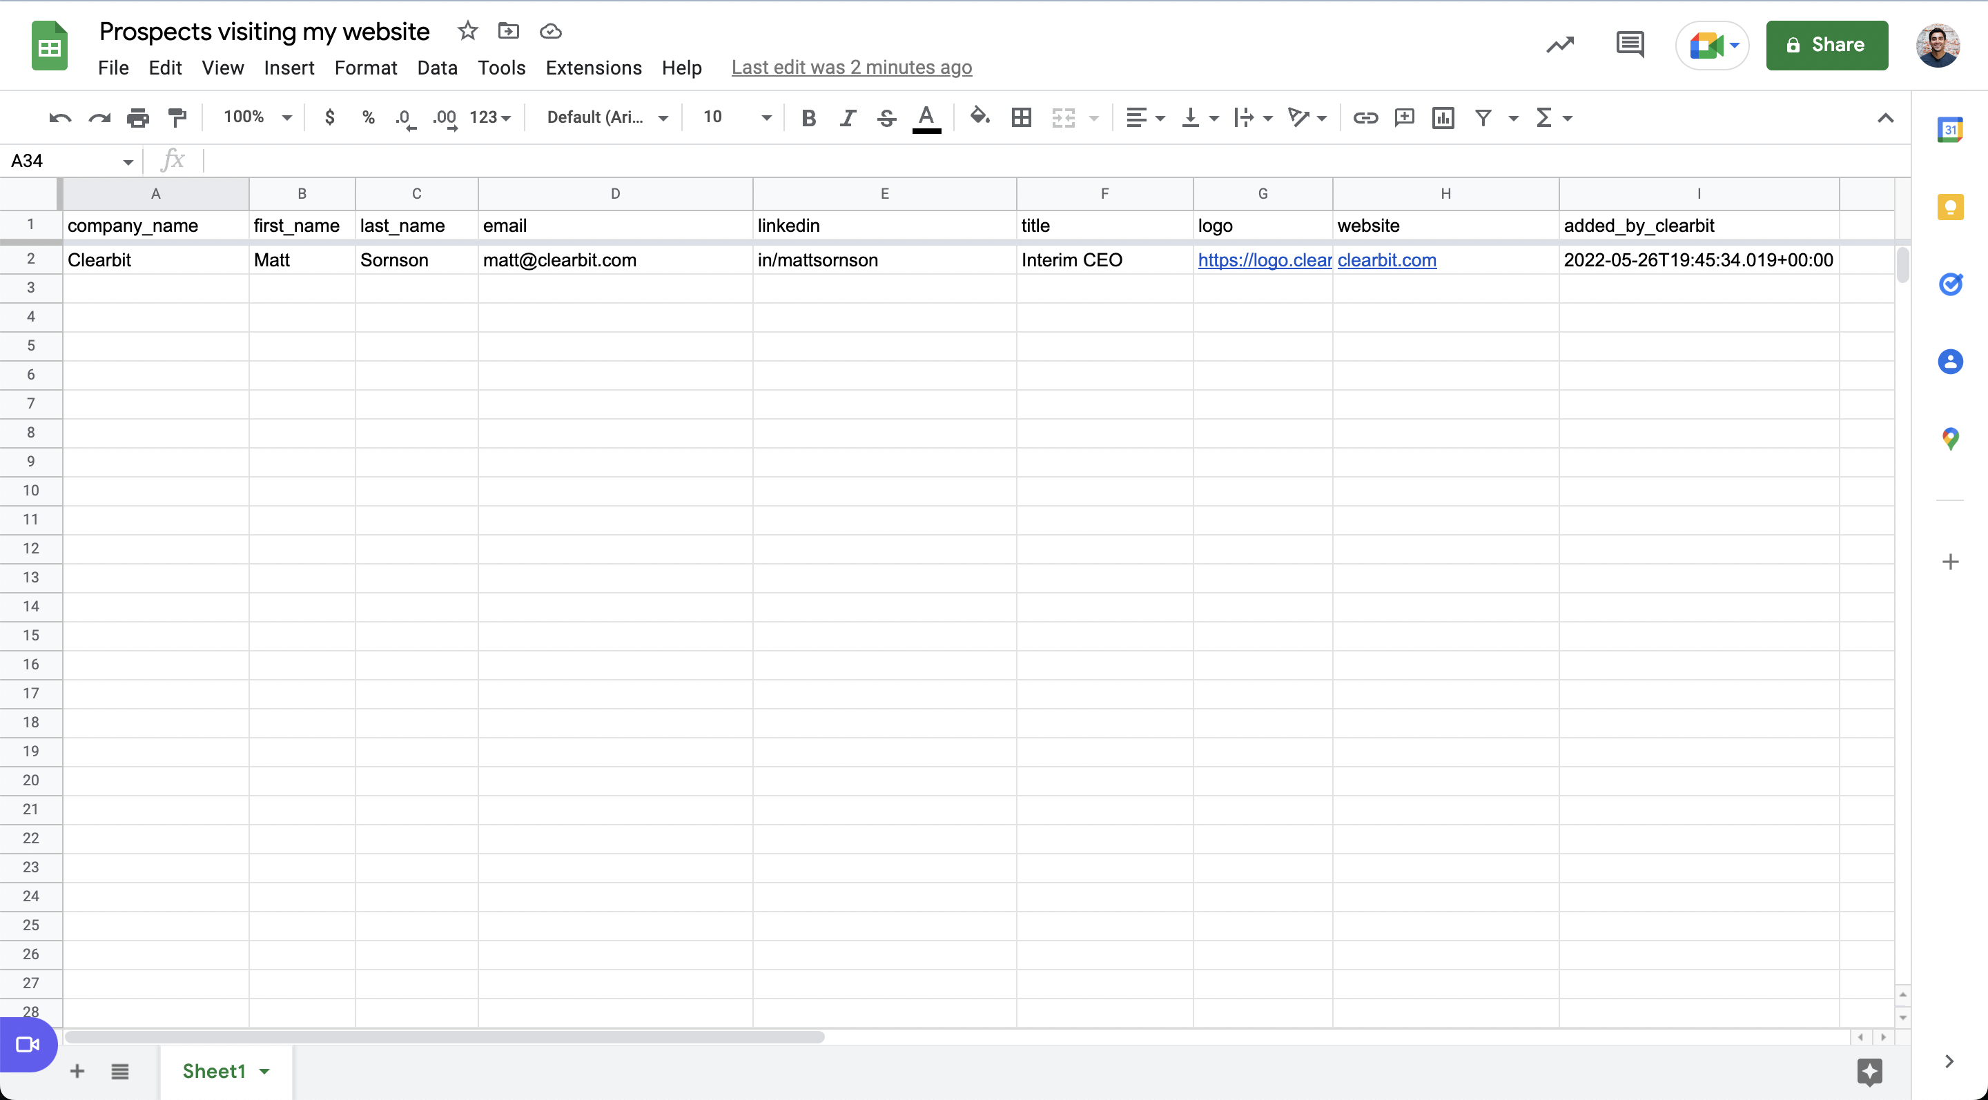Click the Redo icon
Viewport: 1988px width, 1100px height.
99,118
